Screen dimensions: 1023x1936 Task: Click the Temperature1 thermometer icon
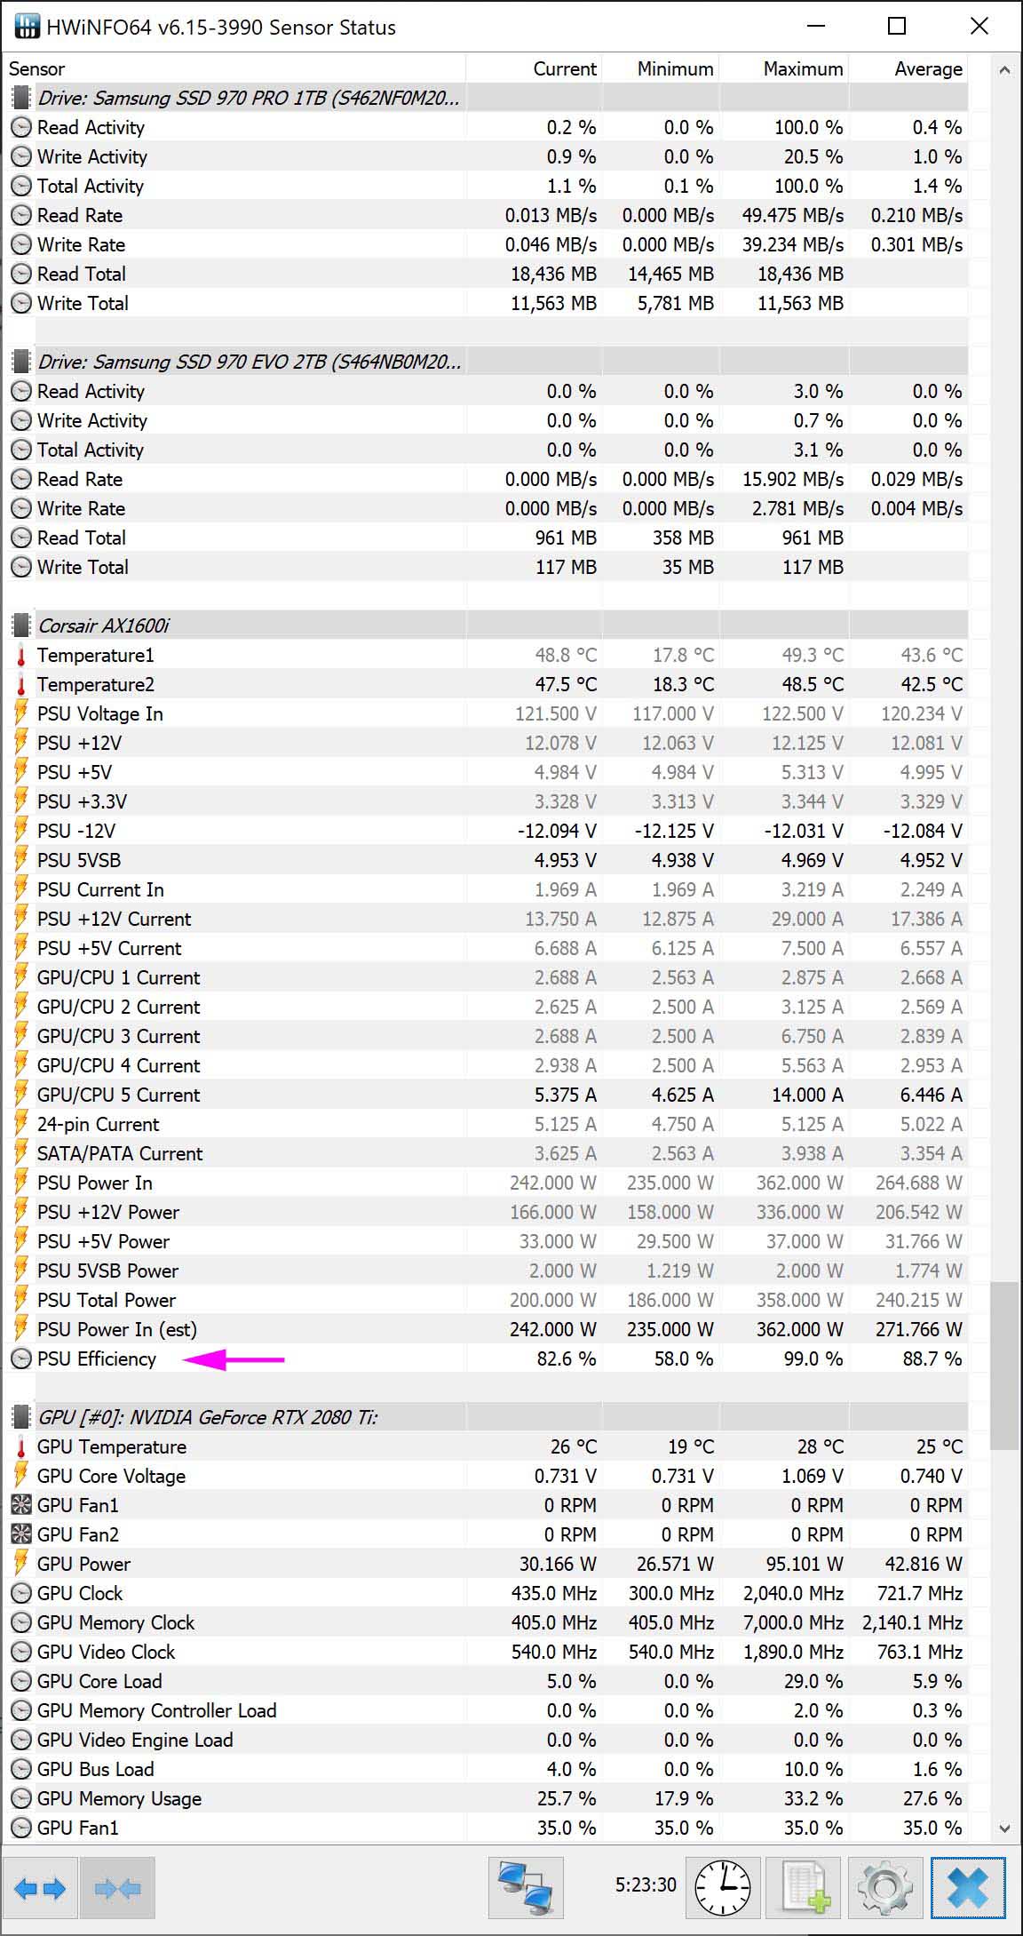[x=20, y=656]
